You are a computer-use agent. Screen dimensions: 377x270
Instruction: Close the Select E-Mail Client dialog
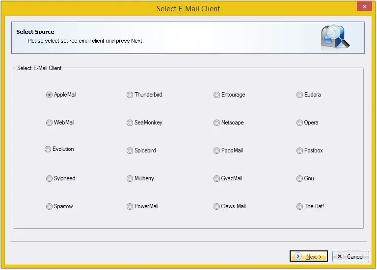click(x=364, y=6)
